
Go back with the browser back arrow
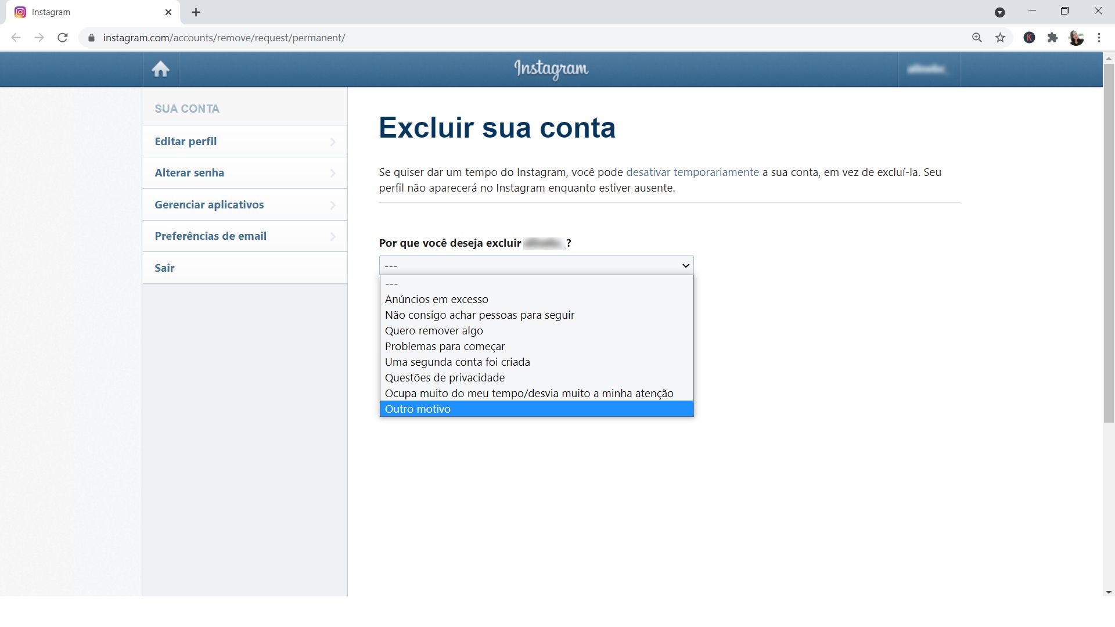(16, 38)
